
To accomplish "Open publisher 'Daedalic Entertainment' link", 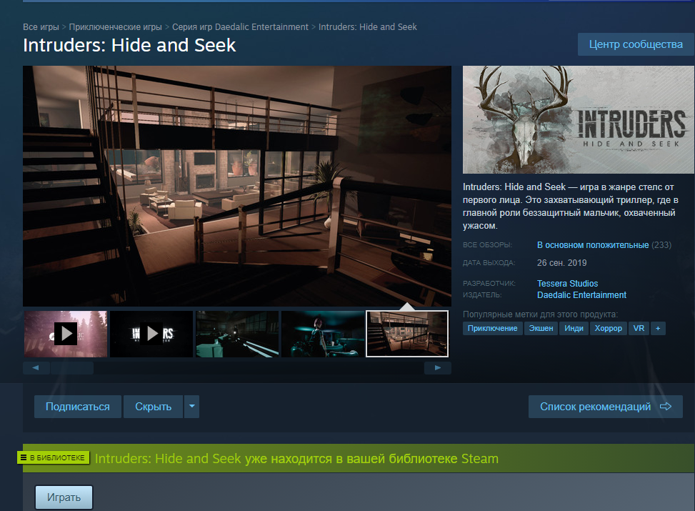I will 581,295.
